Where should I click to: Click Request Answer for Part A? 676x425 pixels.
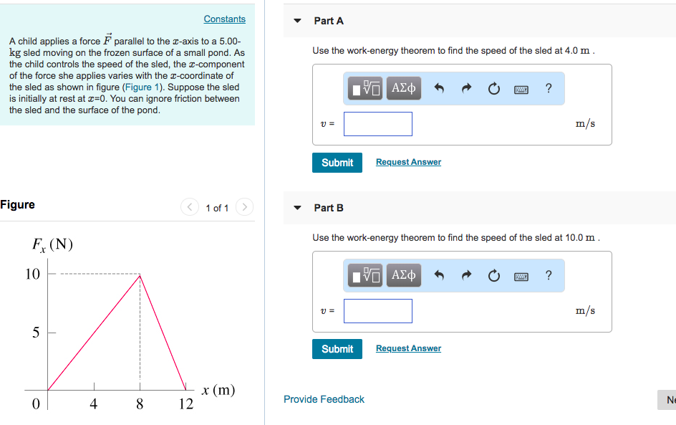pyautogui.click(x=408, y=161)
